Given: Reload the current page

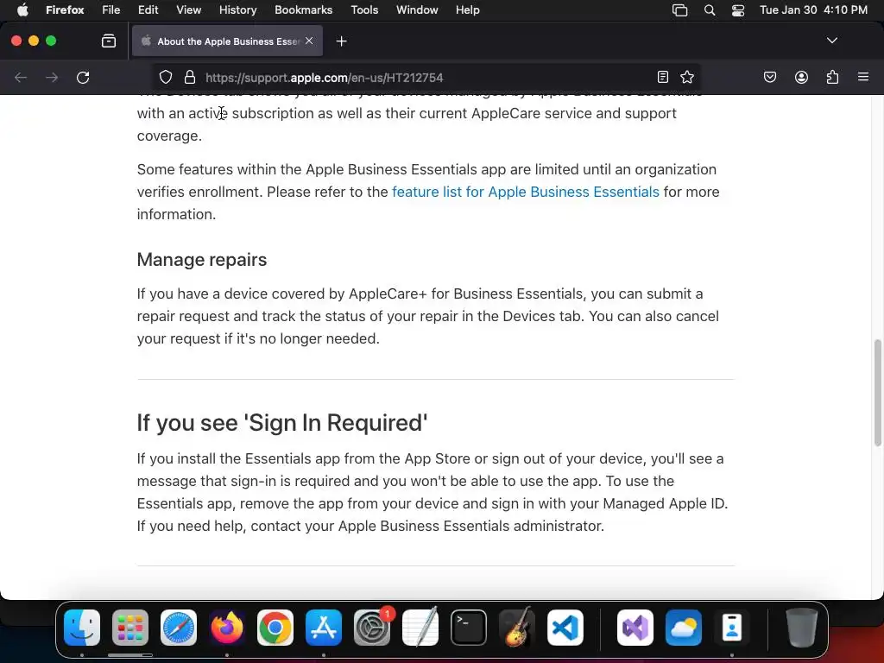Looking at the screenshot, I should point(83,77).
